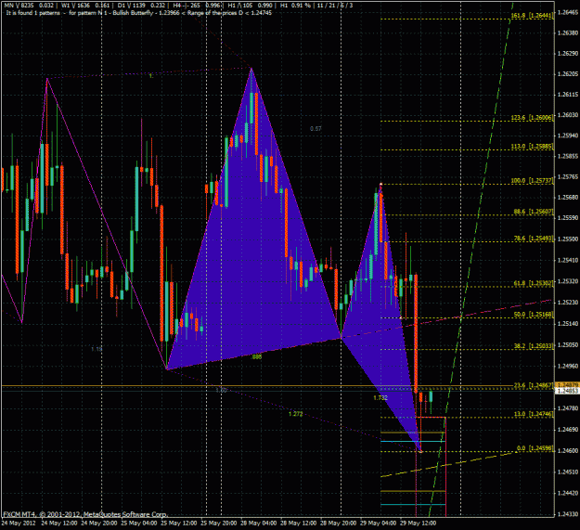
Task: Click the 28 May 12:00 time label
Action: tap(299, 523)
